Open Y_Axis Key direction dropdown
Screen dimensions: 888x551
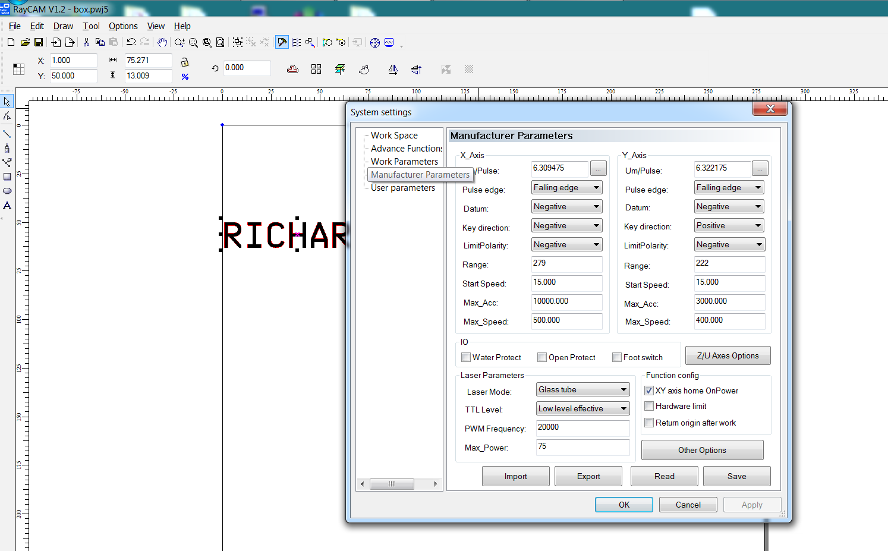point(729,226)
